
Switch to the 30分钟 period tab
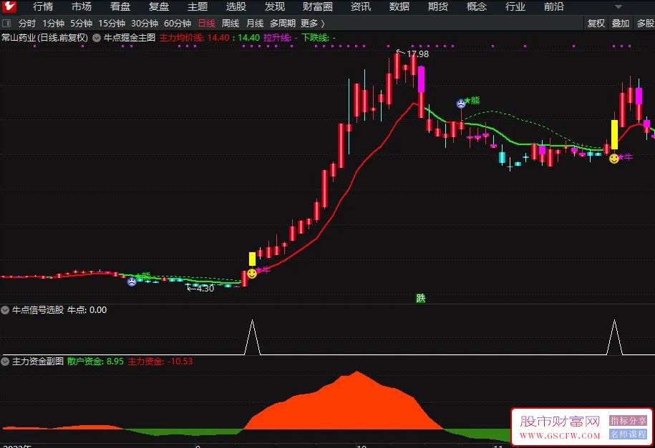coord(145,24)
